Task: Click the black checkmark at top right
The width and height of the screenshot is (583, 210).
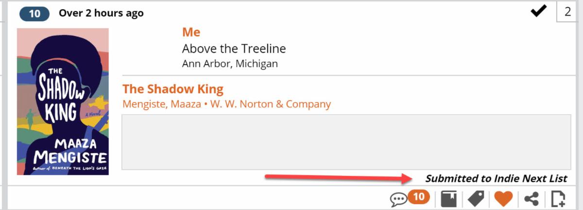Action: (539, 12)
